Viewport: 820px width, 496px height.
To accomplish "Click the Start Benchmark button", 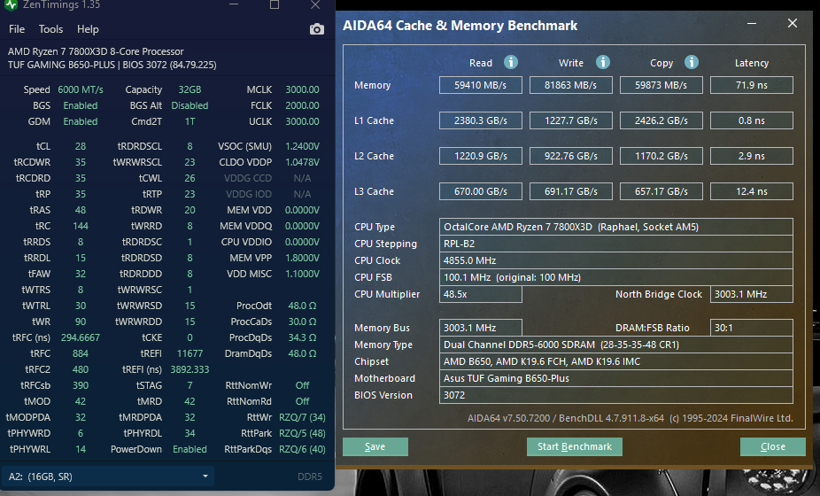I will pos(574,446).
